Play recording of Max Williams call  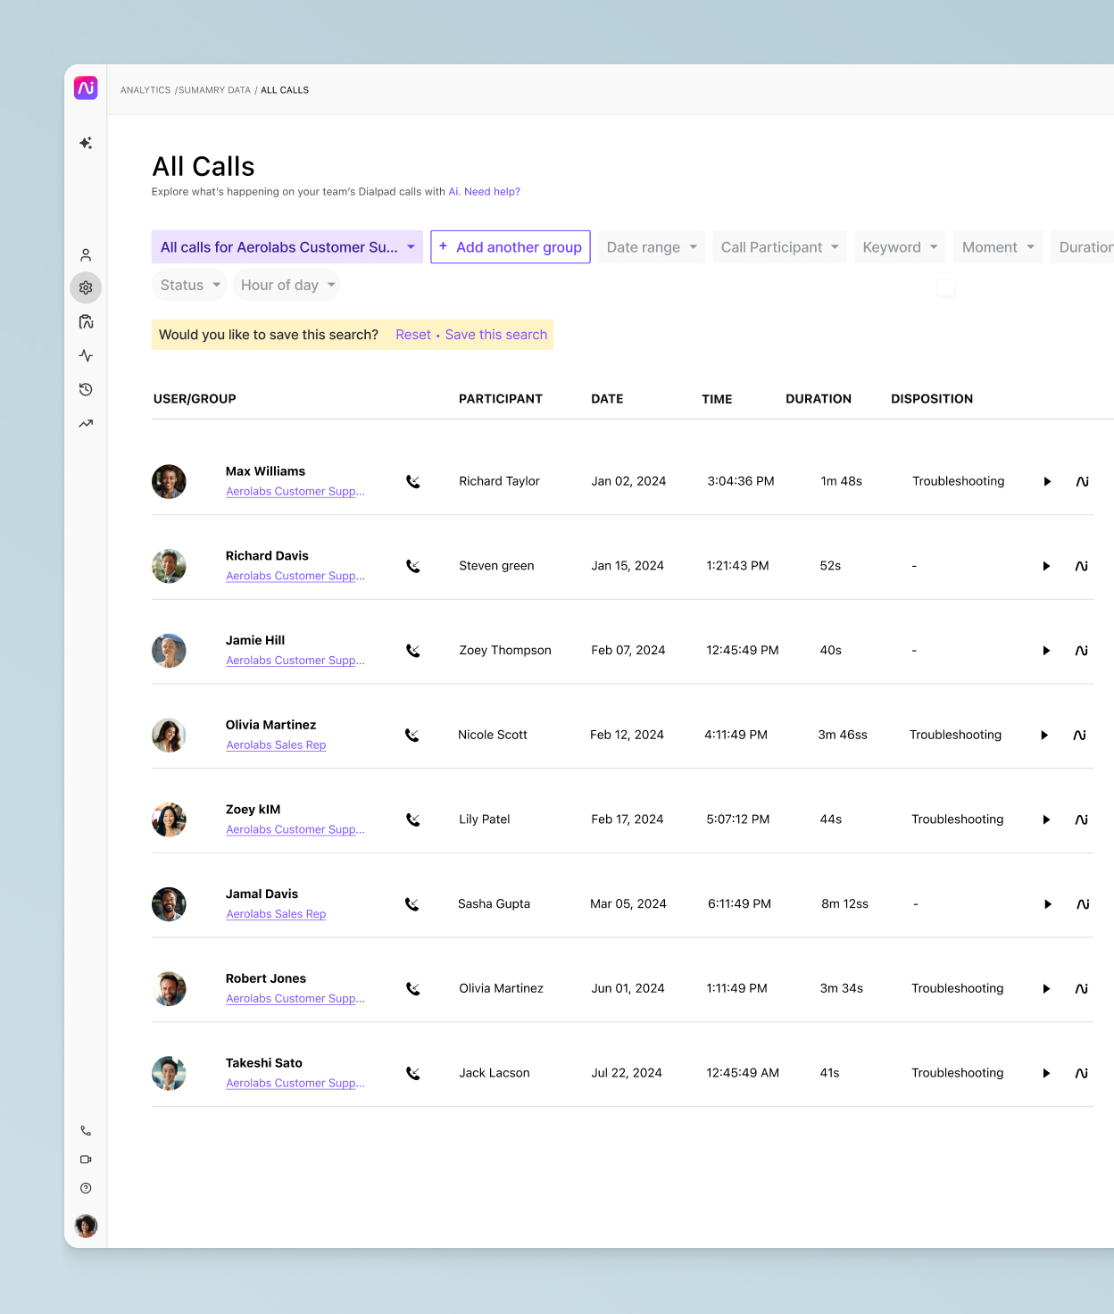pos(1047,481)
